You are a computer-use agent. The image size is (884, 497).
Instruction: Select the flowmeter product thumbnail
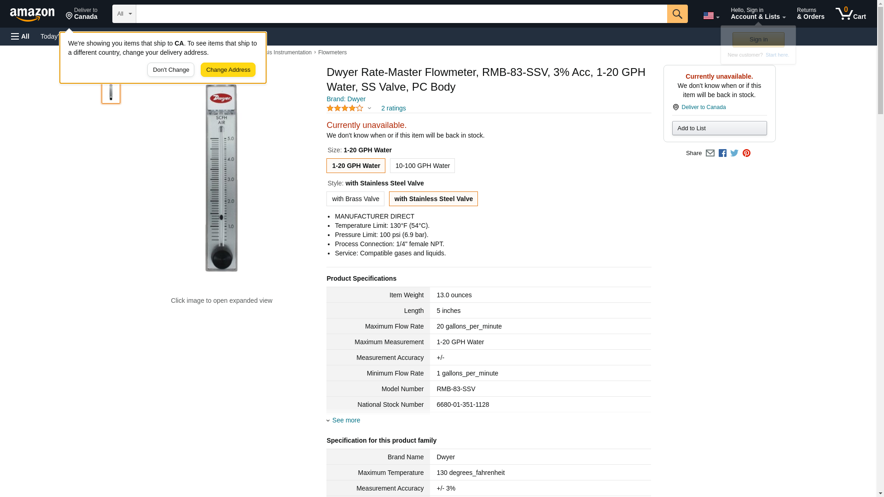111,92
